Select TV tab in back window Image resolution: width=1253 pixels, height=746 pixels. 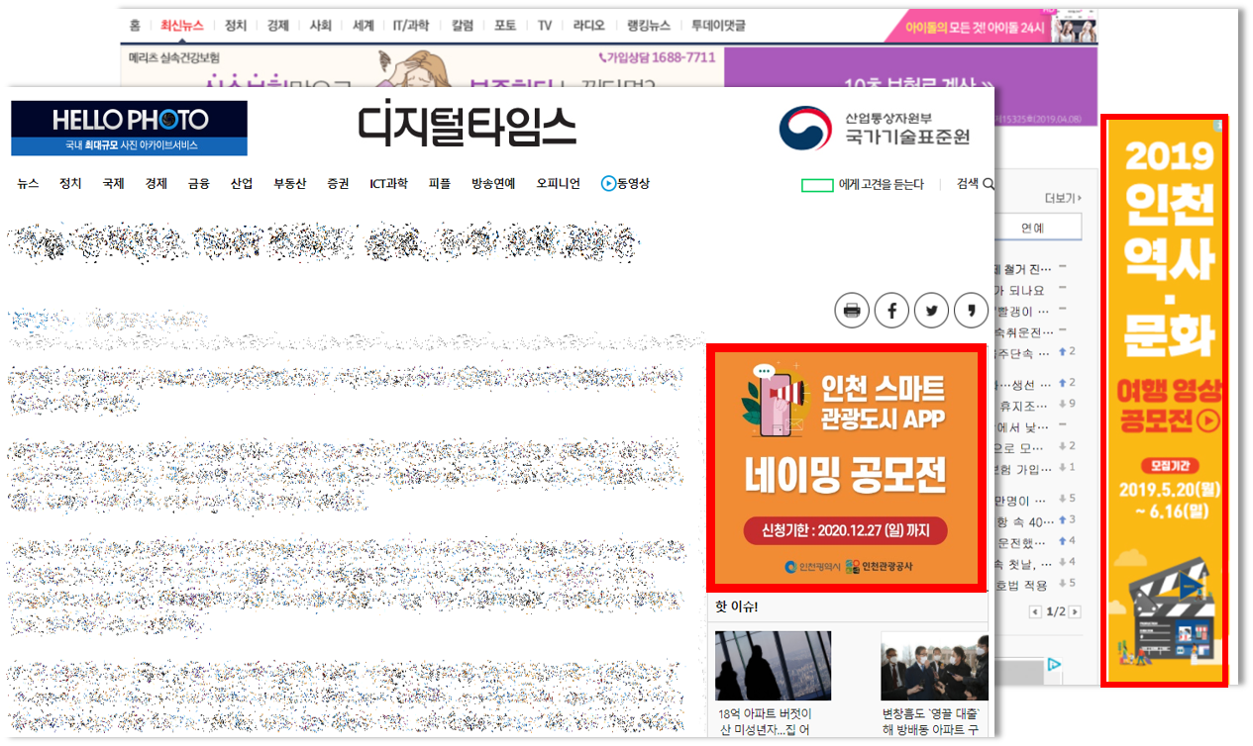[x=545, y=26]
